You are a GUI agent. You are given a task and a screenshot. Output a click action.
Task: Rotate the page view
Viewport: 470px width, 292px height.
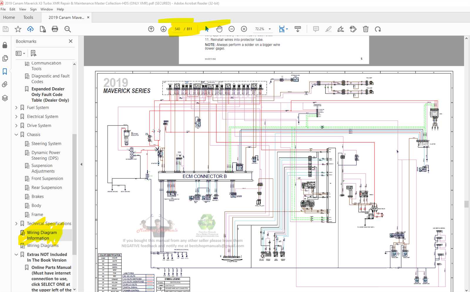point(378,29)
